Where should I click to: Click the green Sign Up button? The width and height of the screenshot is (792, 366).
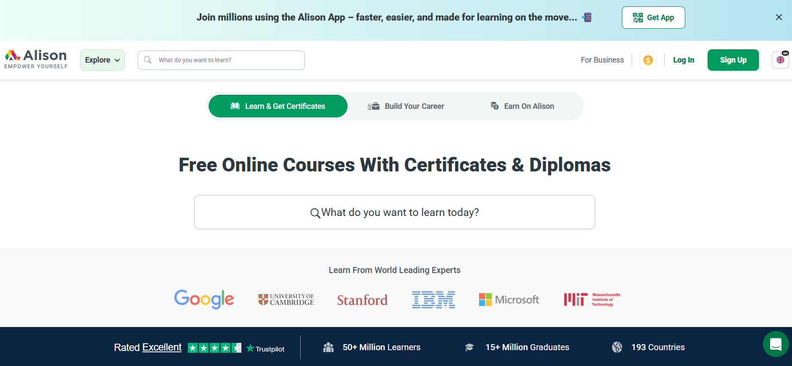(x=733, y=60)
